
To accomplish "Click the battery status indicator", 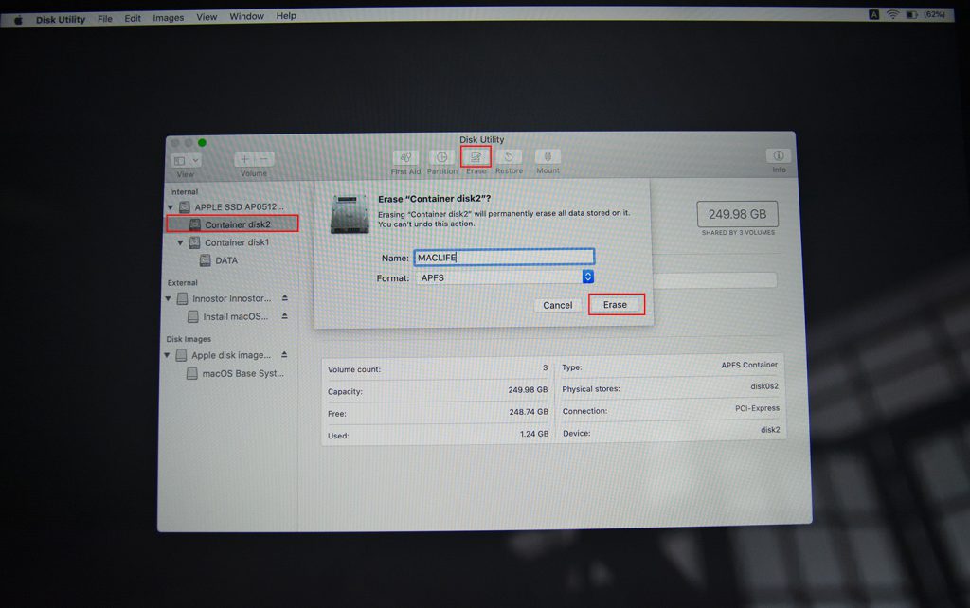I will (x=912, y=14).
